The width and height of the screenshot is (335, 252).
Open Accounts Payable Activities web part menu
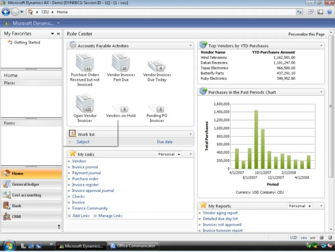[x=191, y=45]
